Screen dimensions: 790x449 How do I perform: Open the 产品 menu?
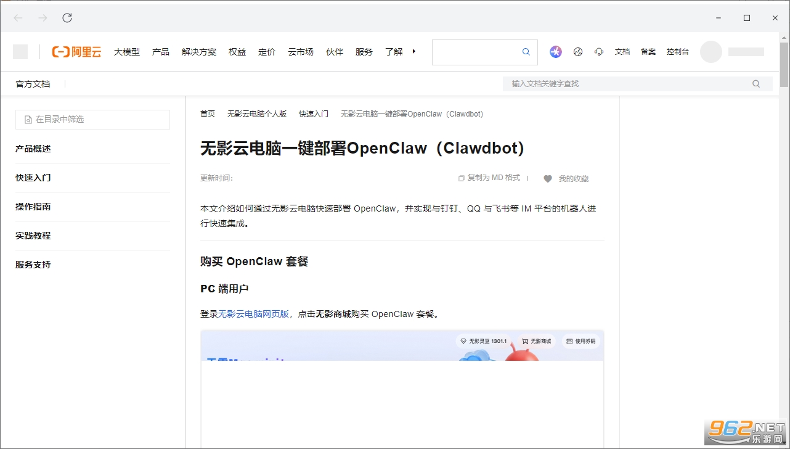pyautogui.click(x=161, y=52)
